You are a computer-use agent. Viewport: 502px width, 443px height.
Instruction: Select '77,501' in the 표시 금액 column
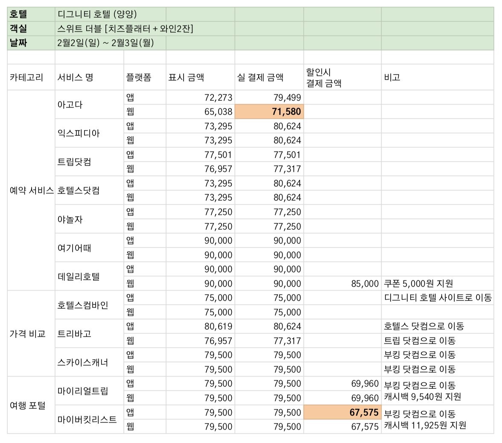(201, 154)
